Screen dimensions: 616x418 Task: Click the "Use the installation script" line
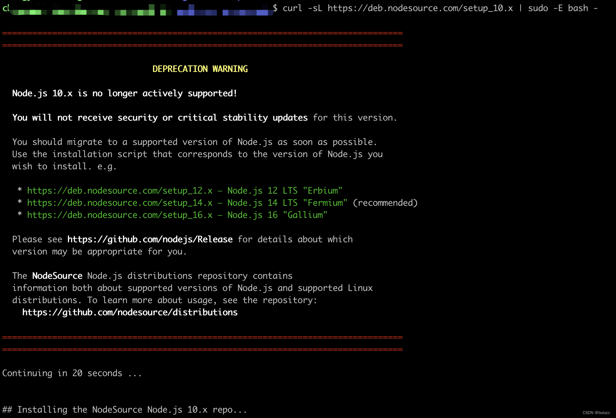(197, 154)
